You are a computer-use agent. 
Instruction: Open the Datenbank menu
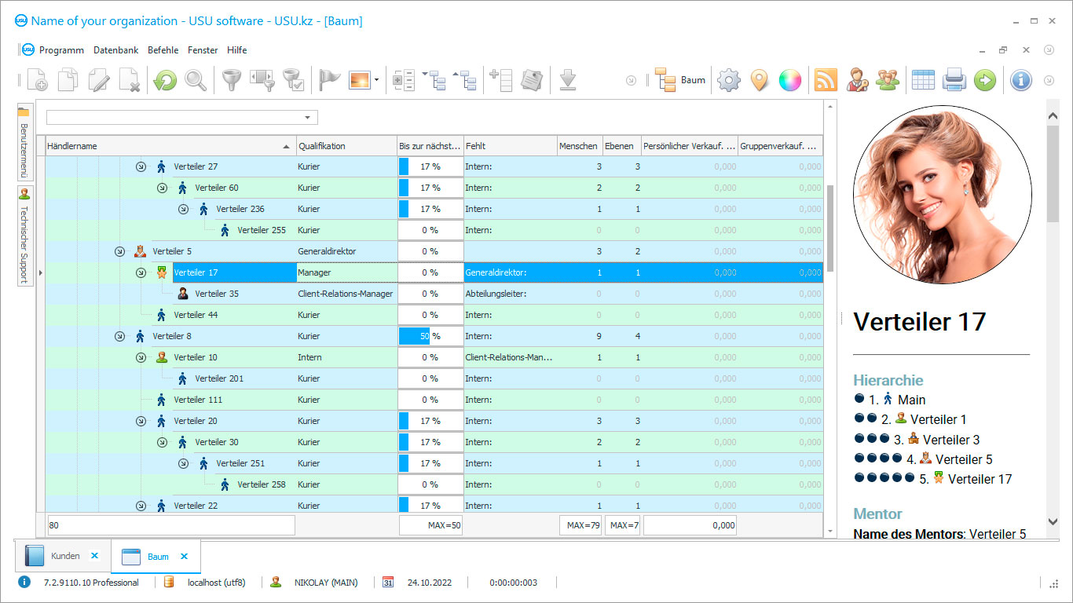pos(115,50)
